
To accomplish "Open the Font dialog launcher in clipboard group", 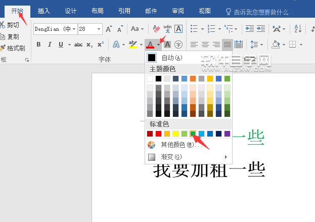I will pos(27,60).
